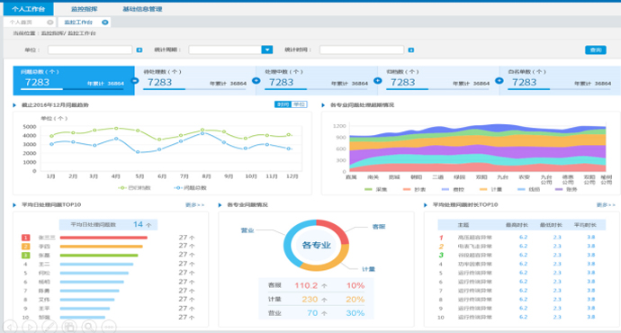Click the back arrow icon at bottom left
The height and width of the screenshot is (333, 621).
[10, 327]
